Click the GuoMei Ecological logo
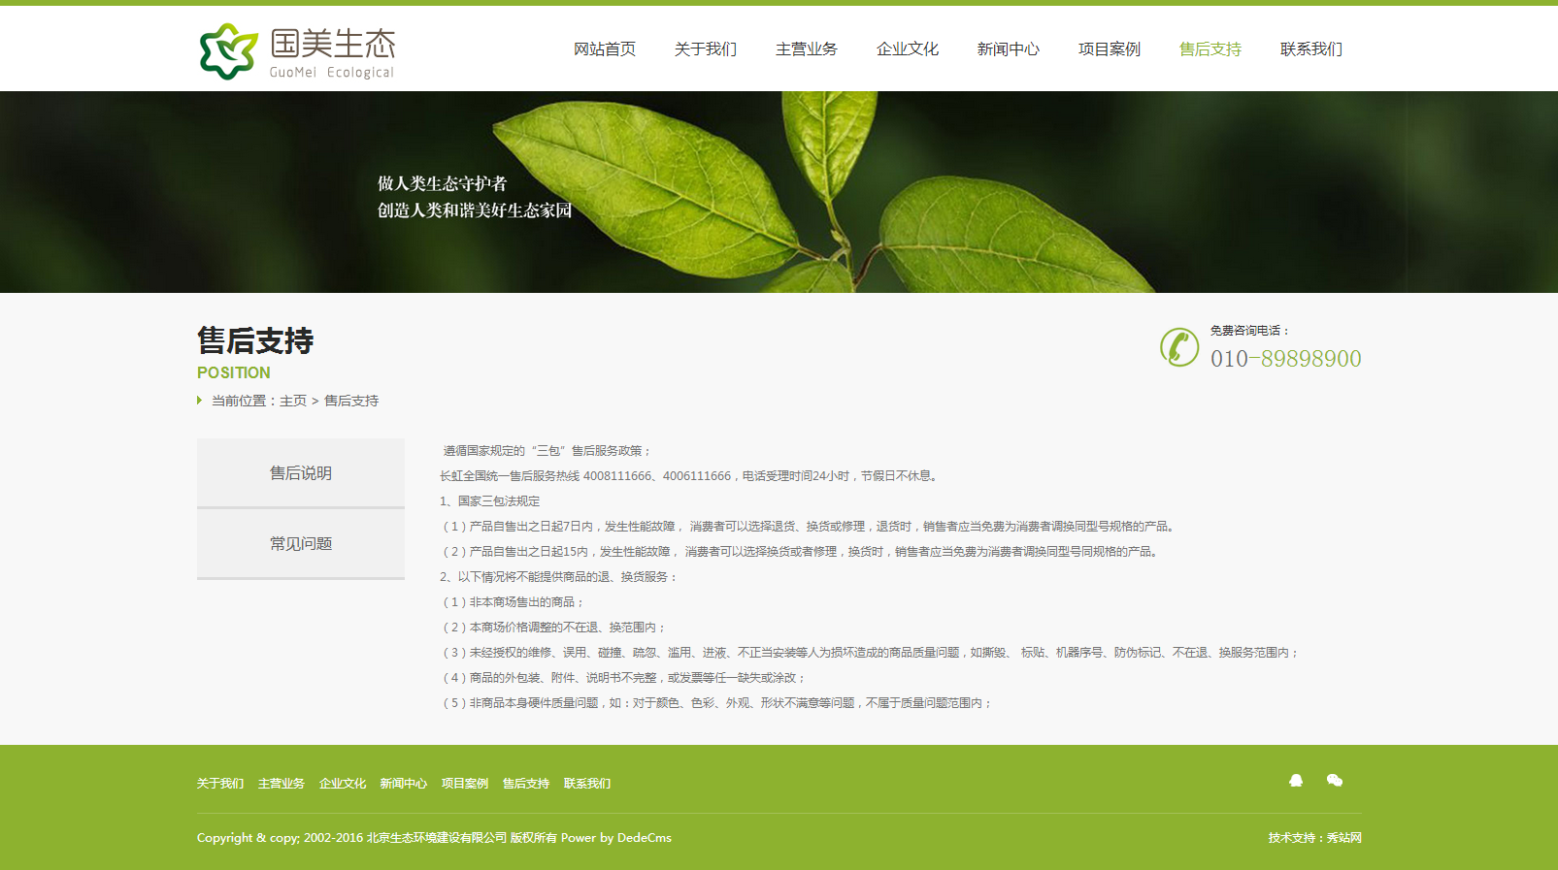The width and height of the screenshot is (1558, 870). coord(297,51)
